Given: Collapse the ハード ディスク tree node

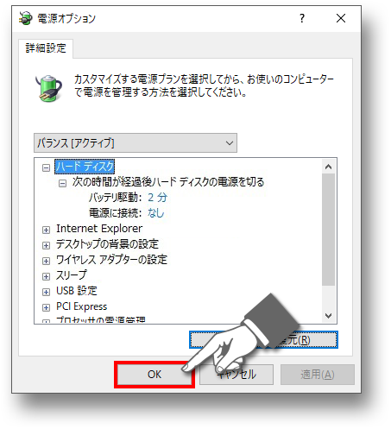Looking at the screenshot, I should [x=46, y=167].
